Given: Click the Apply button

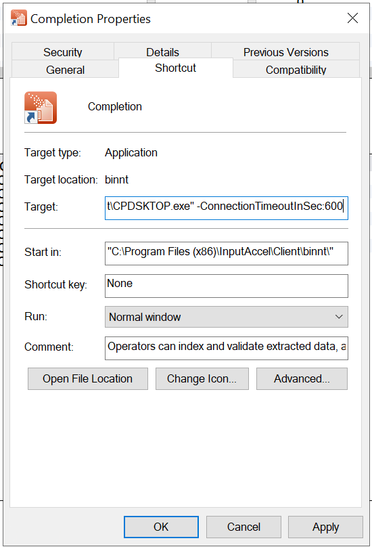Looking at the screenshot, I should tap(325, 527).
